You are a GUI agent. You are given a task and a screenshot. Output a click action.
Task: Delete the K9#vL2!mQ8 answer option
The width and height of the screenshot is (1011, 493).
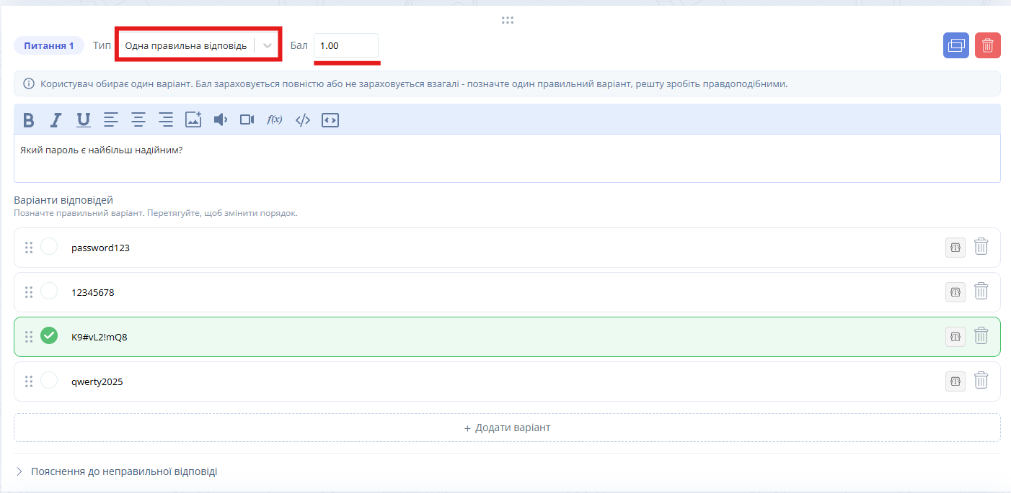click(x=981, y=336)
